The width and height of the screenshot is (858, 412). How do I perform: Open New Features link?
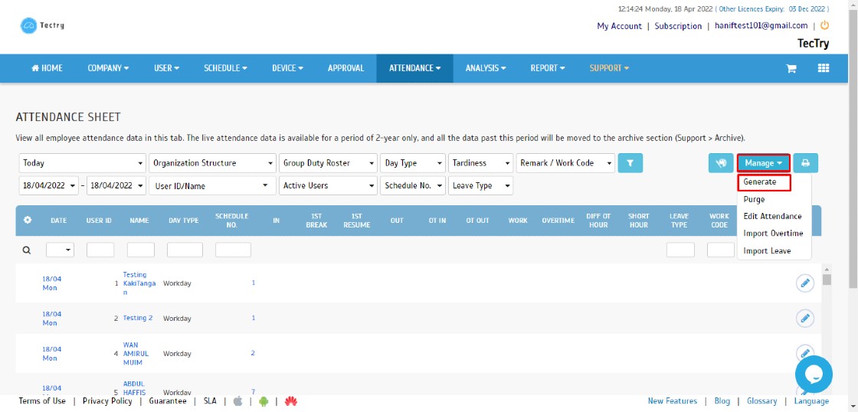pyautogui.click(x=673, y=401)
